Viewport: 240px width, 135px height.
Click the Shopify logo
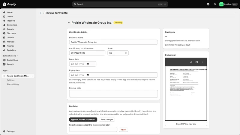point(10,4)
